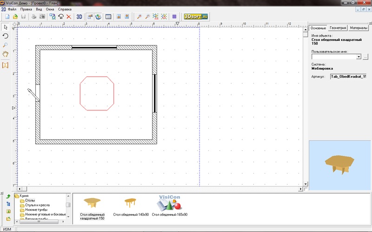Screen dimensions: 372x232
Task: Toggle the purple grid icon in the toolbar
Action: (174, 17)
